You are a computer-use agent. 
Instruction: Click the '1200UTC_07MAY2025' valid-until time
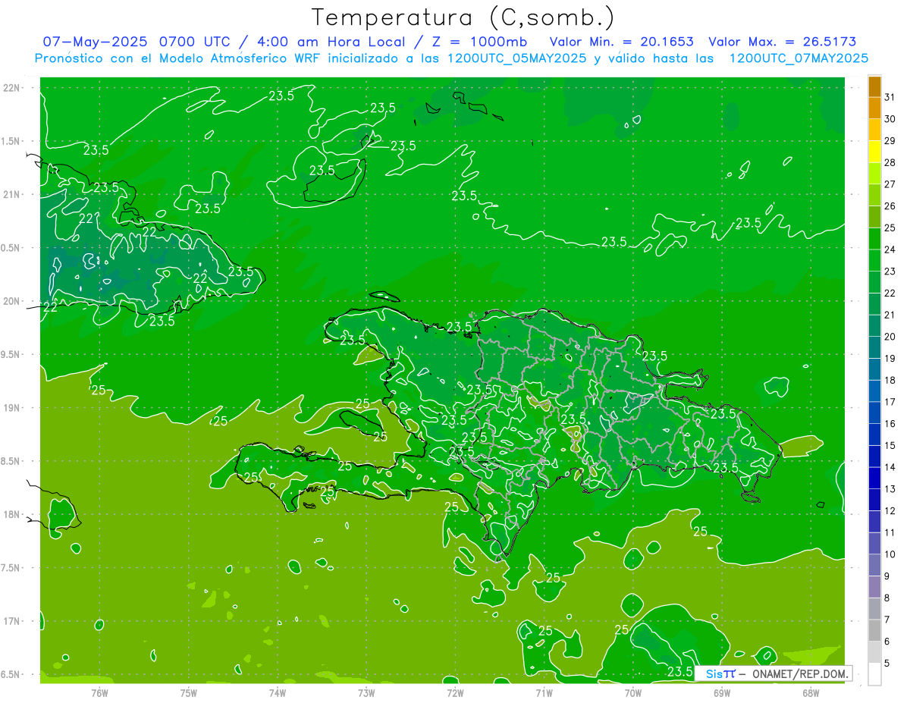click(799, 58)
